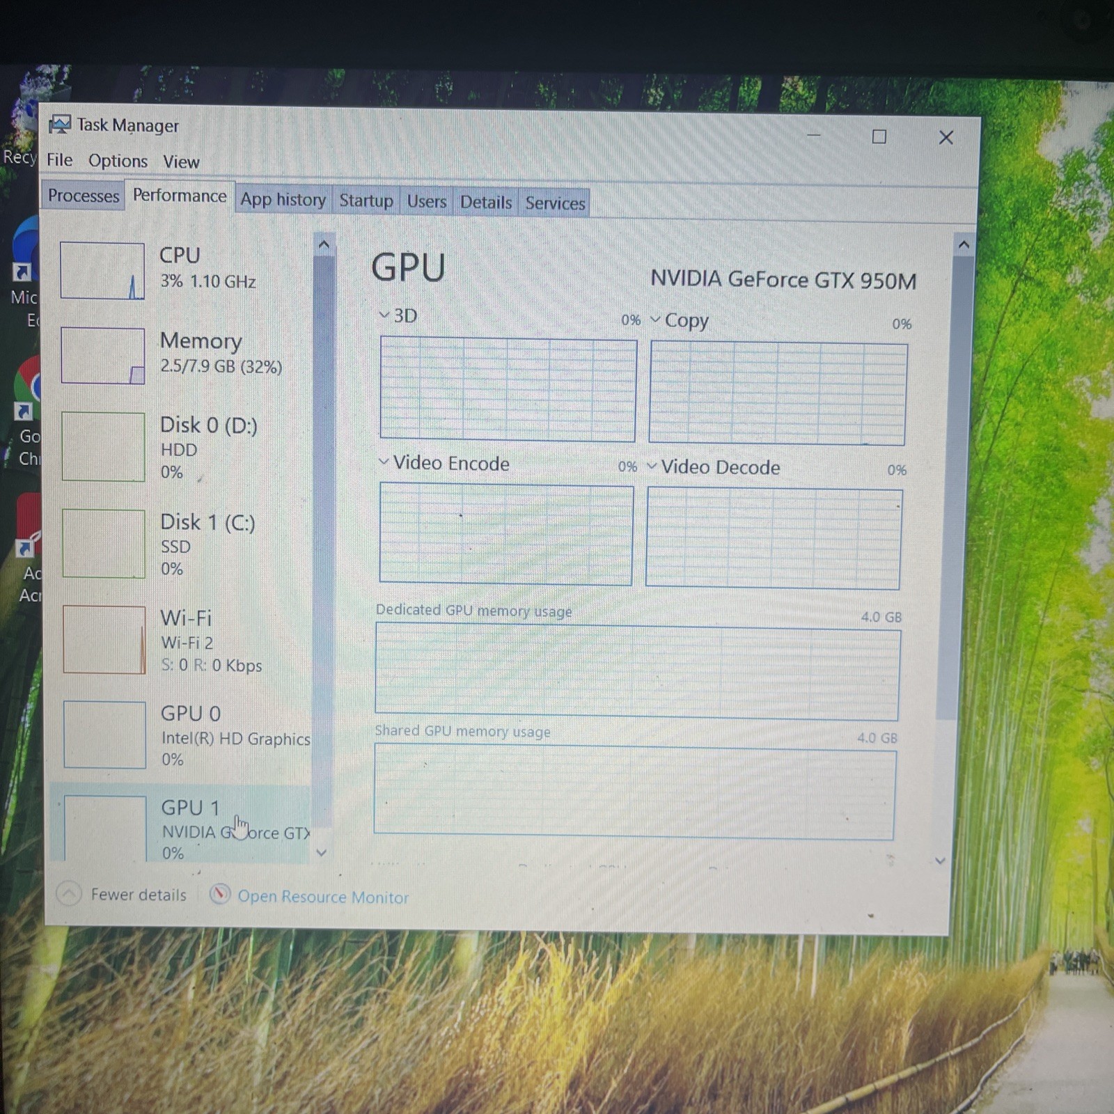Viewport: 1114px width, 1114px height.
Task: Click the 3% 1.10 GHz CPU text
Action: click(207, 281)
